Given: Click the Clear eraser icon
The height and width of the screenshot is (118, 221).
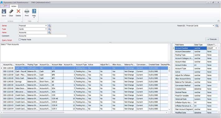Looking at the screenshot, I should 11,12.
